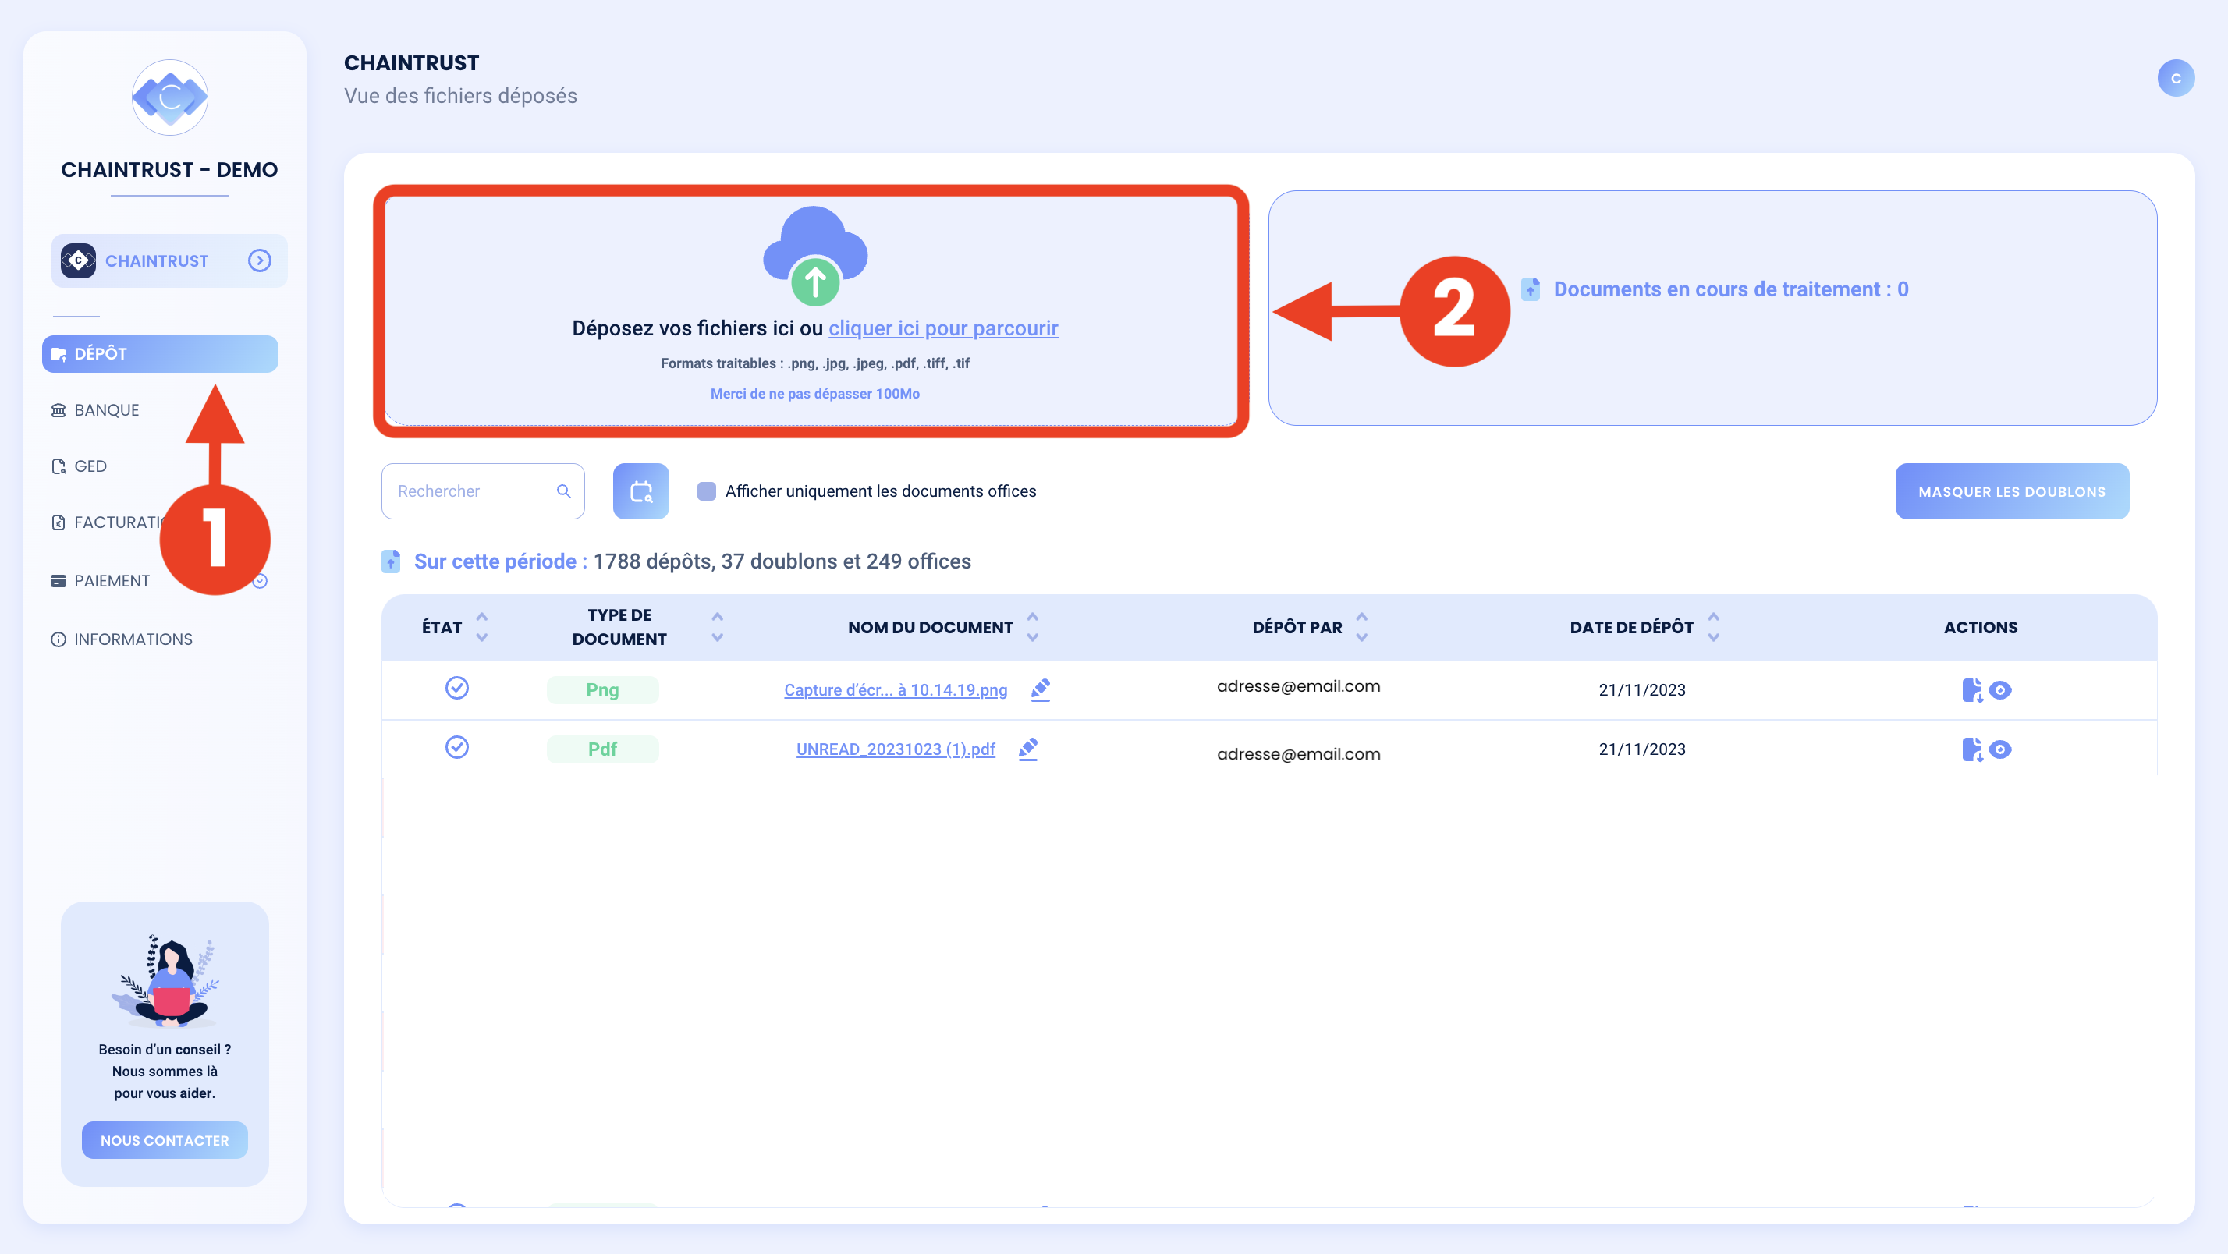
Task: Click depositor email in the Pdf row
Action: (x=1298, y=754)
